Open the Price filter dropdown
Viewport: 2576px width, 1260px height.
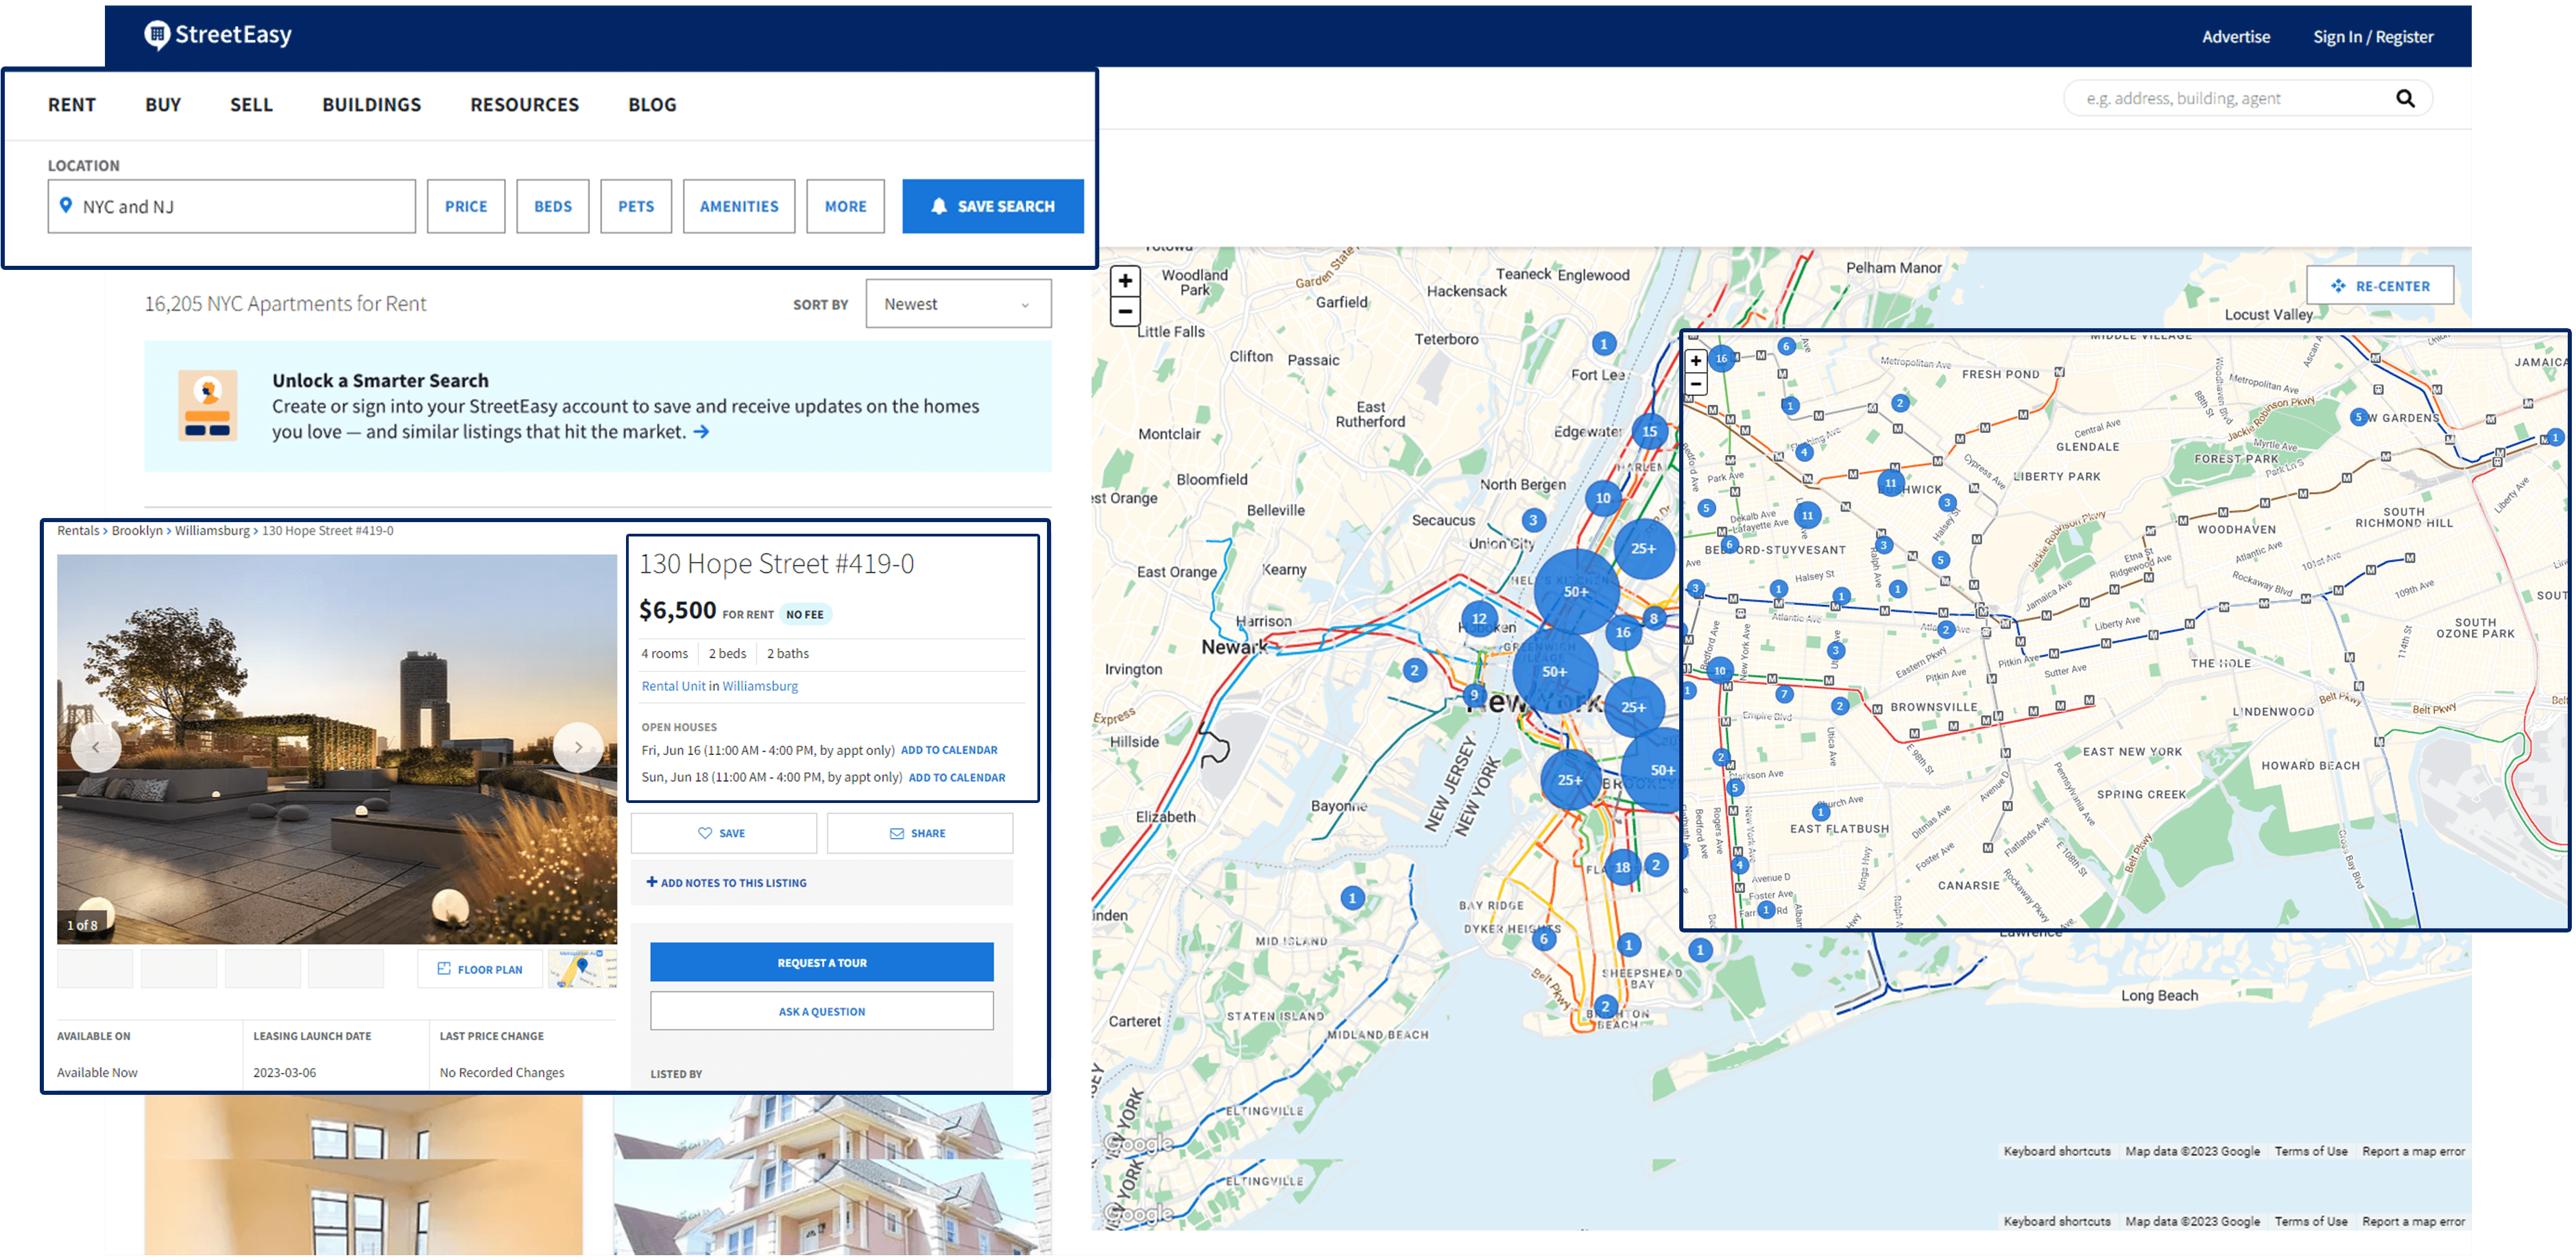[x=466, y=206]
